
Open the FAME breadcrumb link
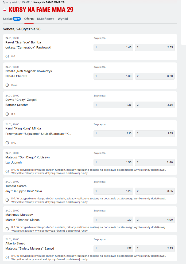coord(26,2)
